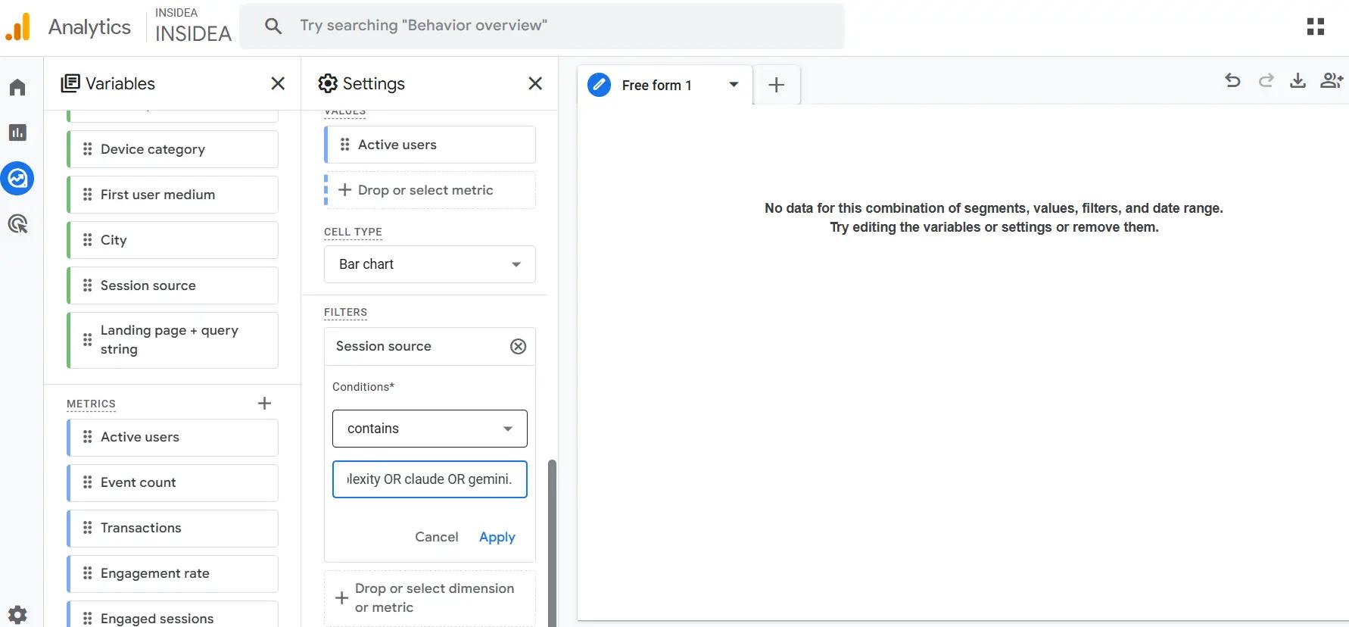This screenshot has height=627, width=1349.
Task: Select the Engagement rate metric
Action: point(173,573)
